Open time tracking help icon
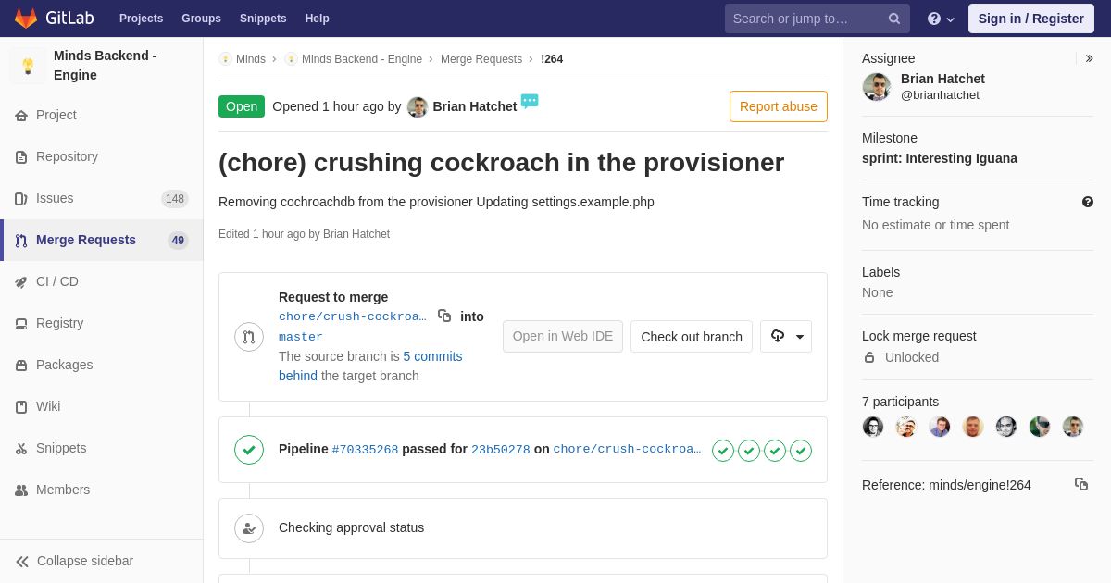Screen dimensions: 1111x583 (x=1088, y=202)
